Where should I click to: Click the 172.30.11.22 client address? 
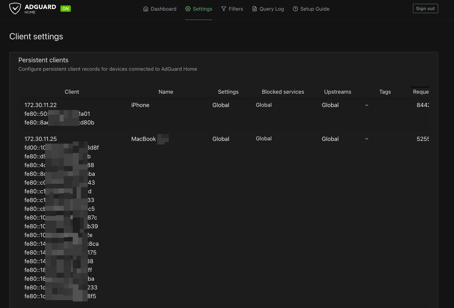tap(40, 105)
